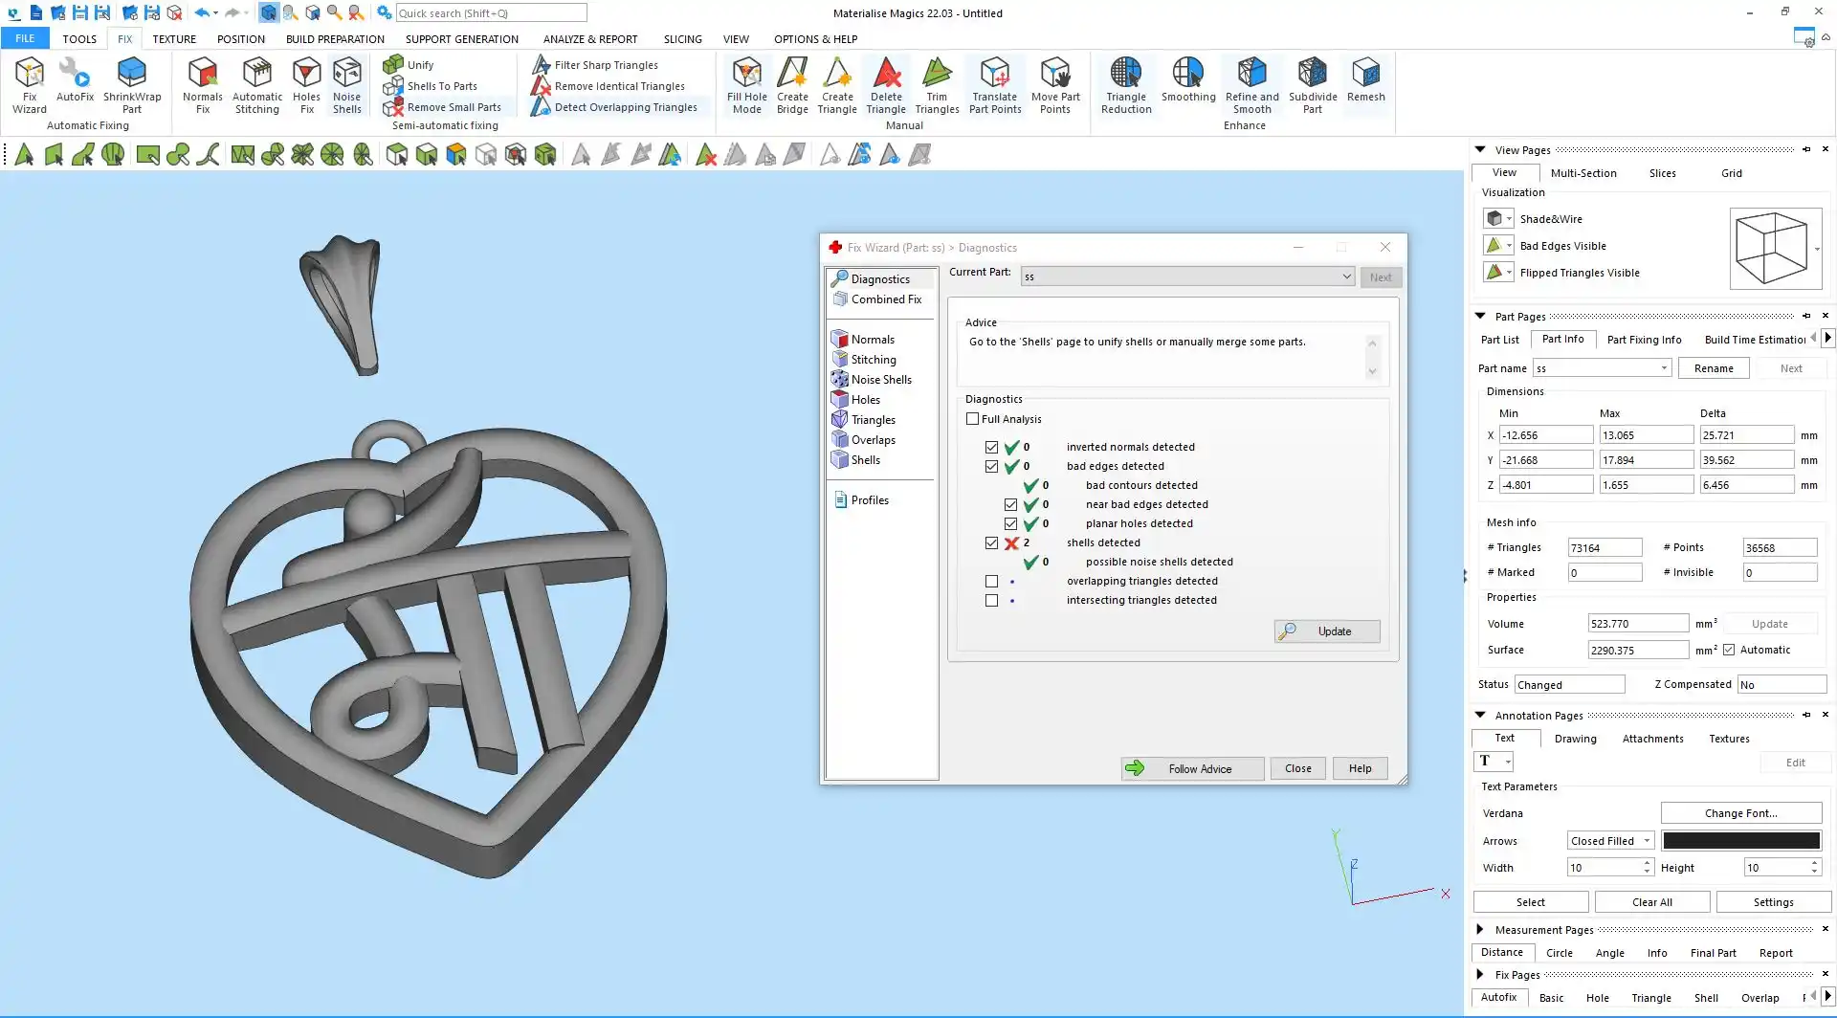Uncheck the Automatic surface checkbox

point(1729,650)
